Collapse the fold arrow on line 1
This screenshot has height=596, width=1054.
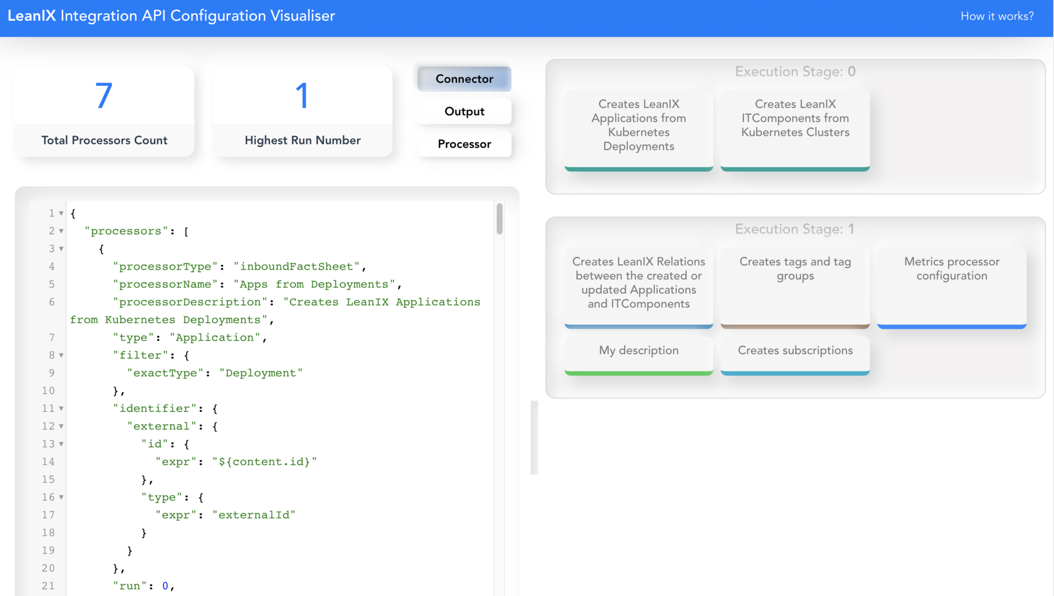pyautogui.click(x=61, y=213)
